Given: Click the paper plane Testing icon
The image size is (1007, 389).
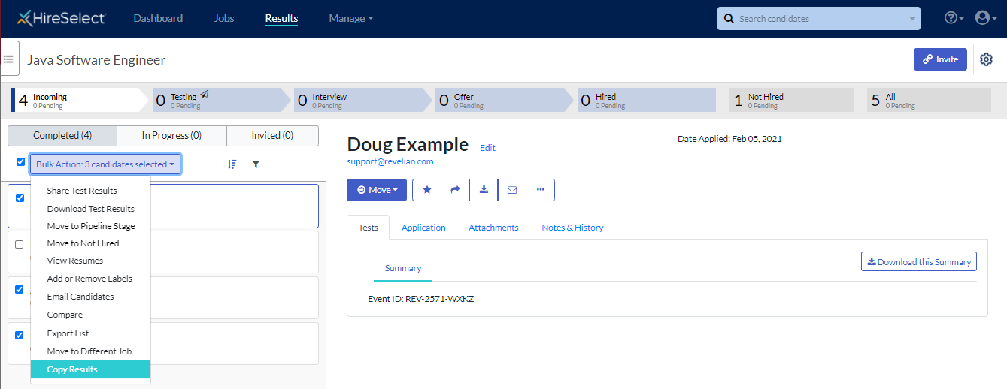Looking at the screenshot, I should click(205, 95).
